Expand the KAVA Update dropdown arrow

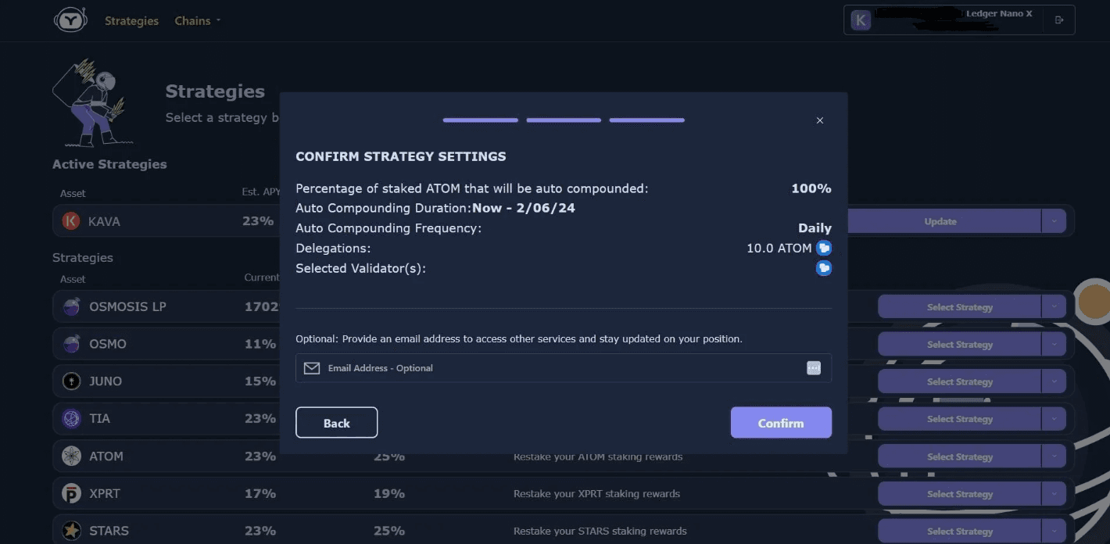tap(1054, 221)
